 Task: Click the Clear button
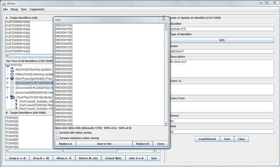pyautogui.click(x=242, y=139)
